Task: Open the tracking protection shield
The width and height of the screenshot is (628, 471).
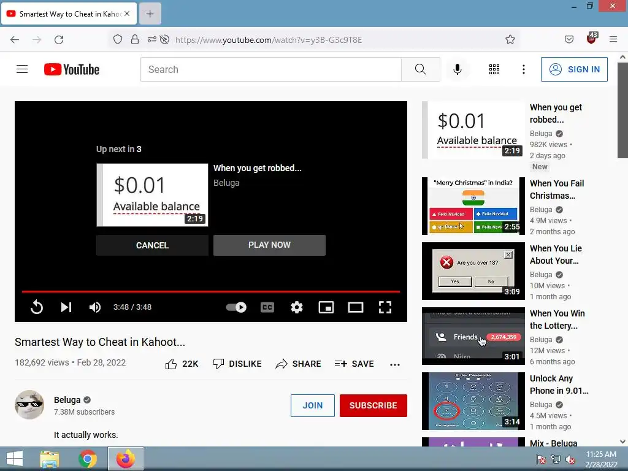Action: [118, 40]
